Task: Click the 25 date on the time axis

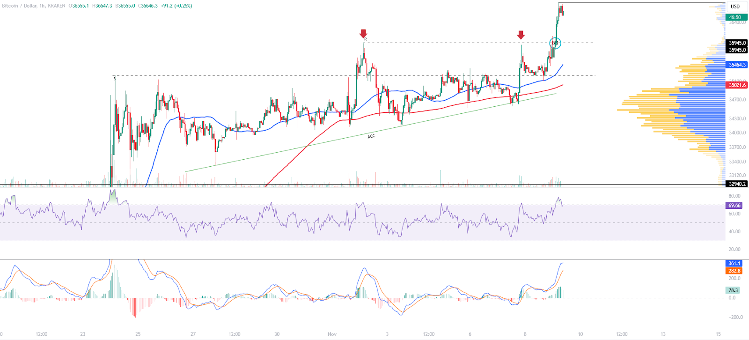Action: tap(138, 334)
